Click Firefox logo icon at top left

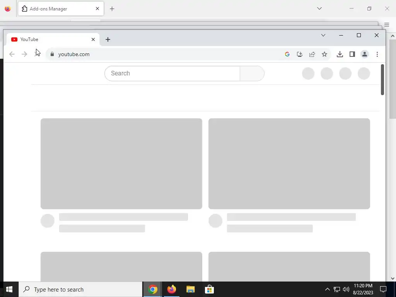pyautogui.click(x=8, y=9)
